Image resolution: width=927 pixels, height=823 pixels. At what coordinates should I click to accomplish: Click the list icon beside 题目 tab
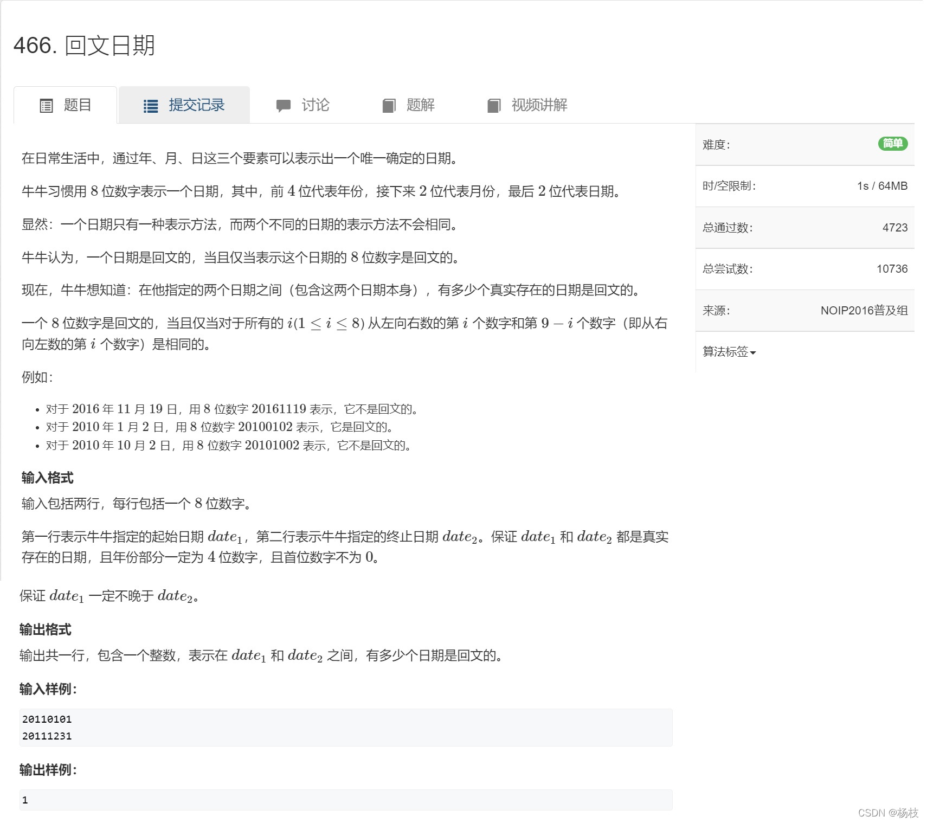[47, 106]
